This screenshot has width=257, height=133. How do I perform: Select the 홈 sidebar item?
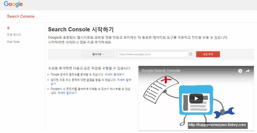click(8, 28)
